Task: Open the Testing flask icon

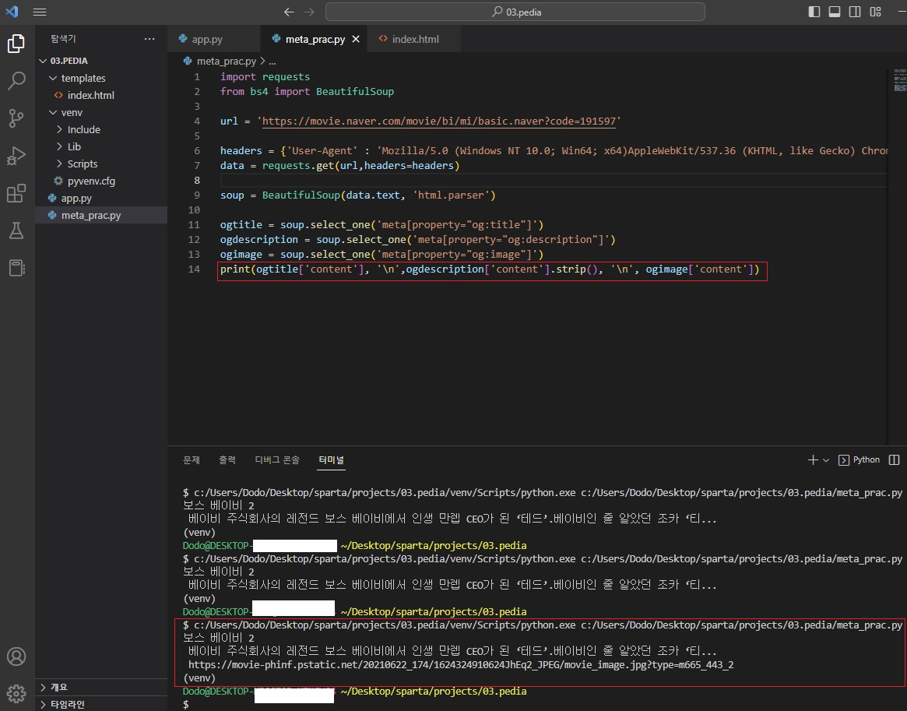Action: coord(16,231)
